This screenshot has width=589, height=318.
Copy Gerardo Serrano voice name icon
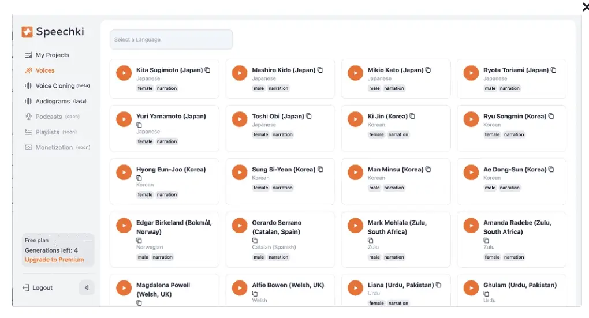255,240
